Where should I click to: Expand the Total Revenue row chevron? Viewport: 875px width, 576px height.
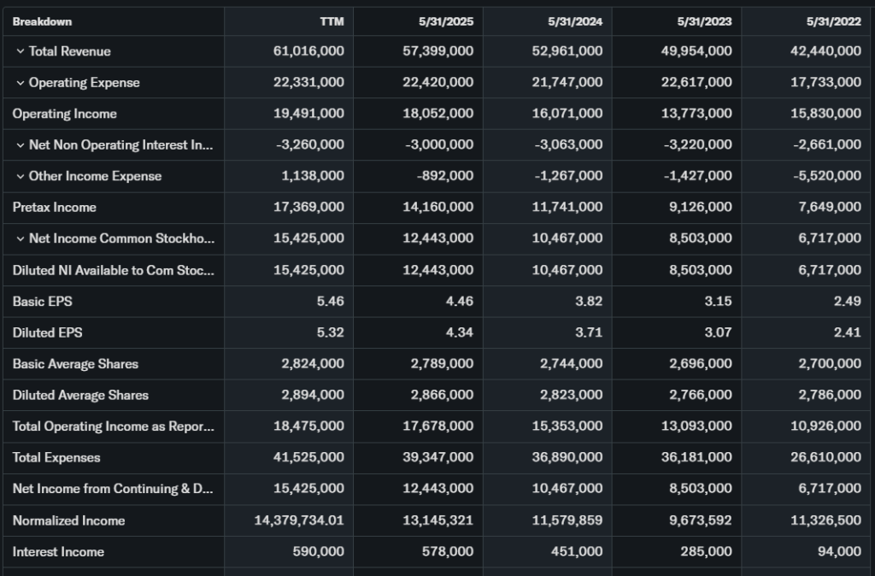[20, 51]
